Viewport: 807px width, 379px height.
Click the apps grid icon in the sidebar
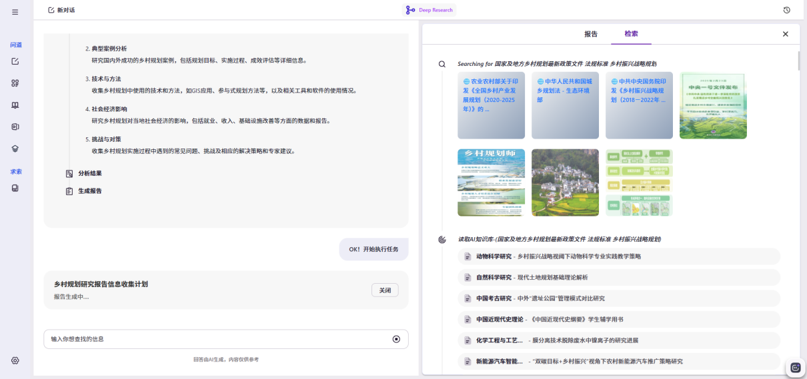[15, 83]
